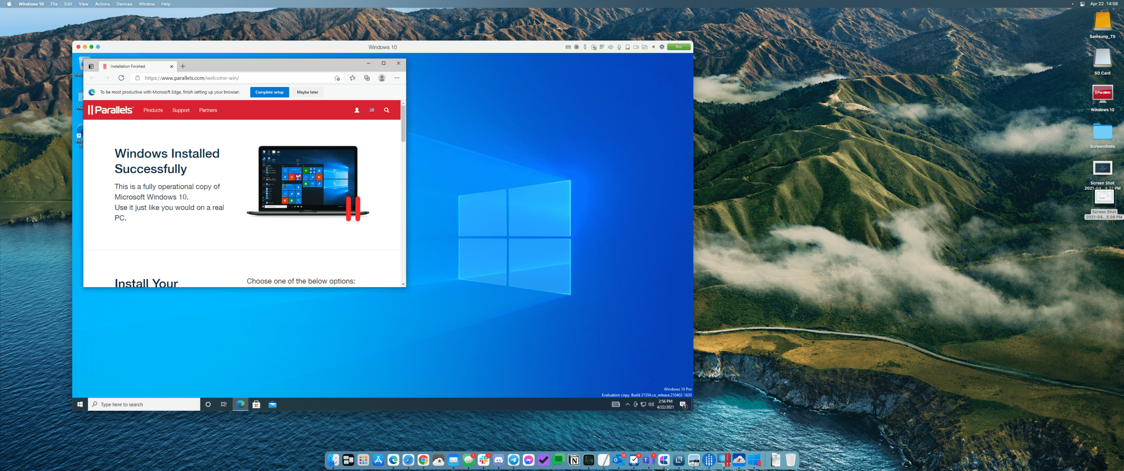The image size is (1124, 471).
Task: Open Edge tab actions menu icon
Action: point(91,67)
